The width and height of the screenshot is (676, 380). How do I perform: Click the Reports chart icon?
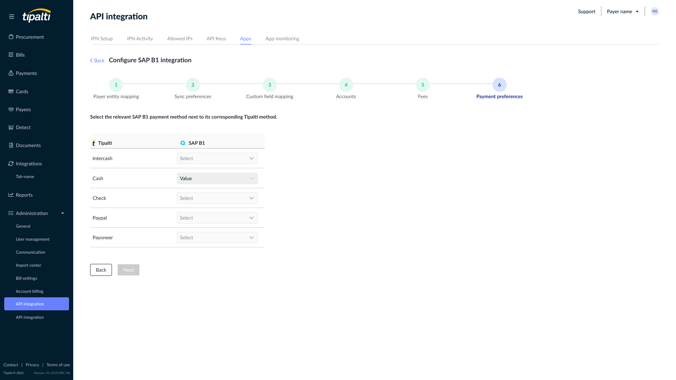click(x=11, y=195)
